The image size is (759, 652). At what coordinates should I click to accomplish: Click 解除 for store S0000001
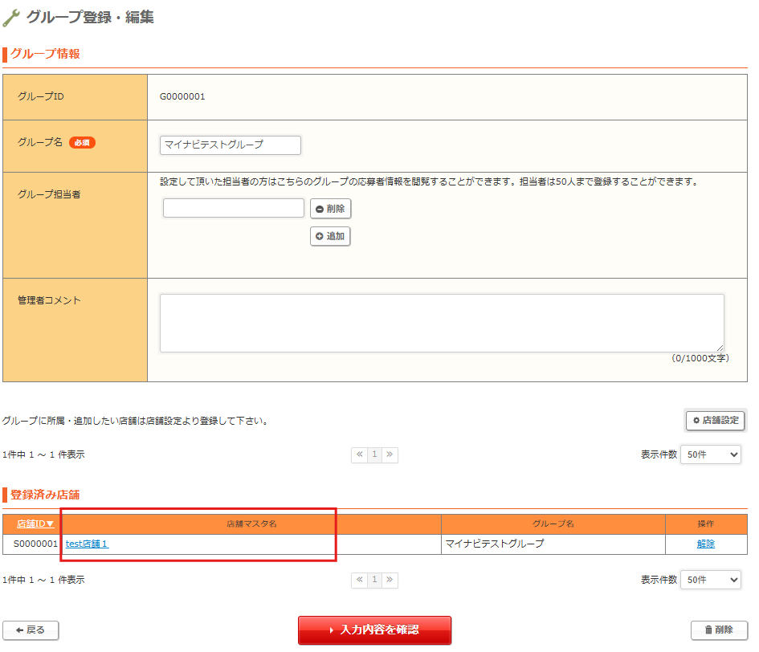click(706, 544)
